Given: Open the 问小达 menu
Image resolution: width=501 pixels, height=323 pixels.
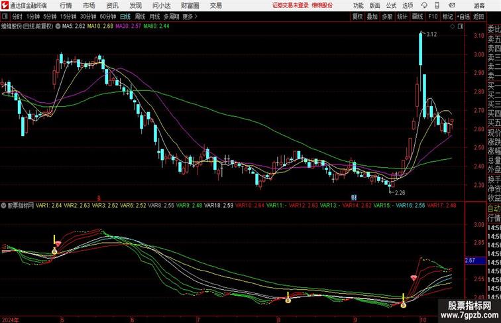Looking at the screenshot, I should point(162,5).
